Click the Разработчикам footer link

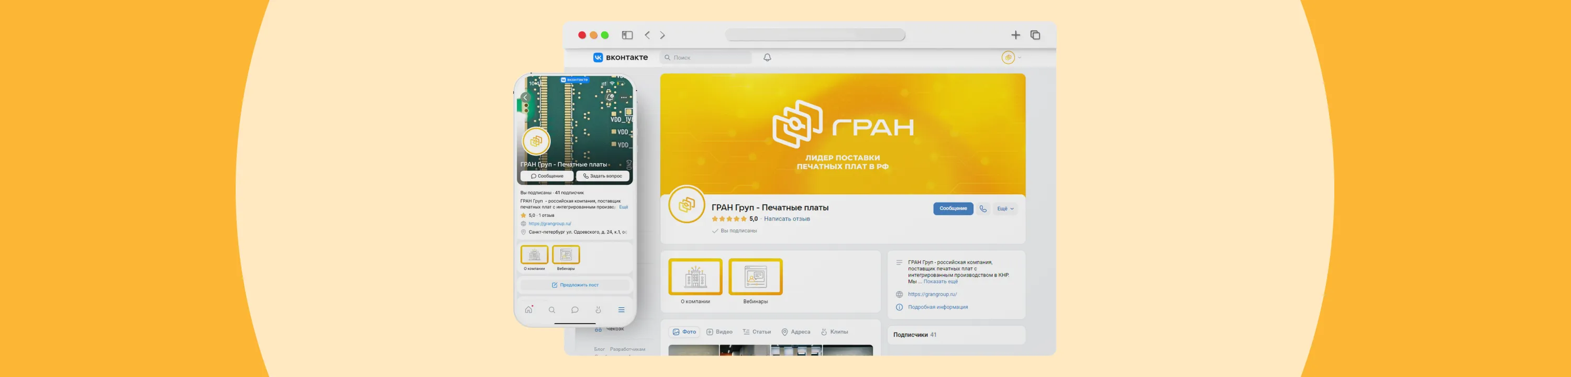[627, 350]
